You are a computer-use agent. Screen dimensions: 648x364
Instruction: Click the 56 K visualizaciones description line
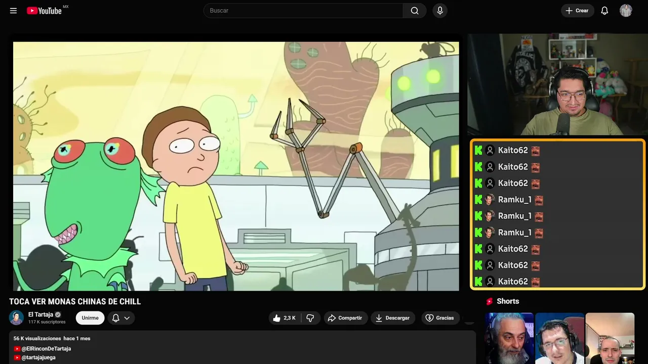[52, 338]
